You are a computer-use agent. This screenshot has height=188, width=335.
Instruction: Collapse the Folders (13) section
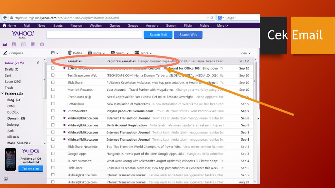point(3,94)
